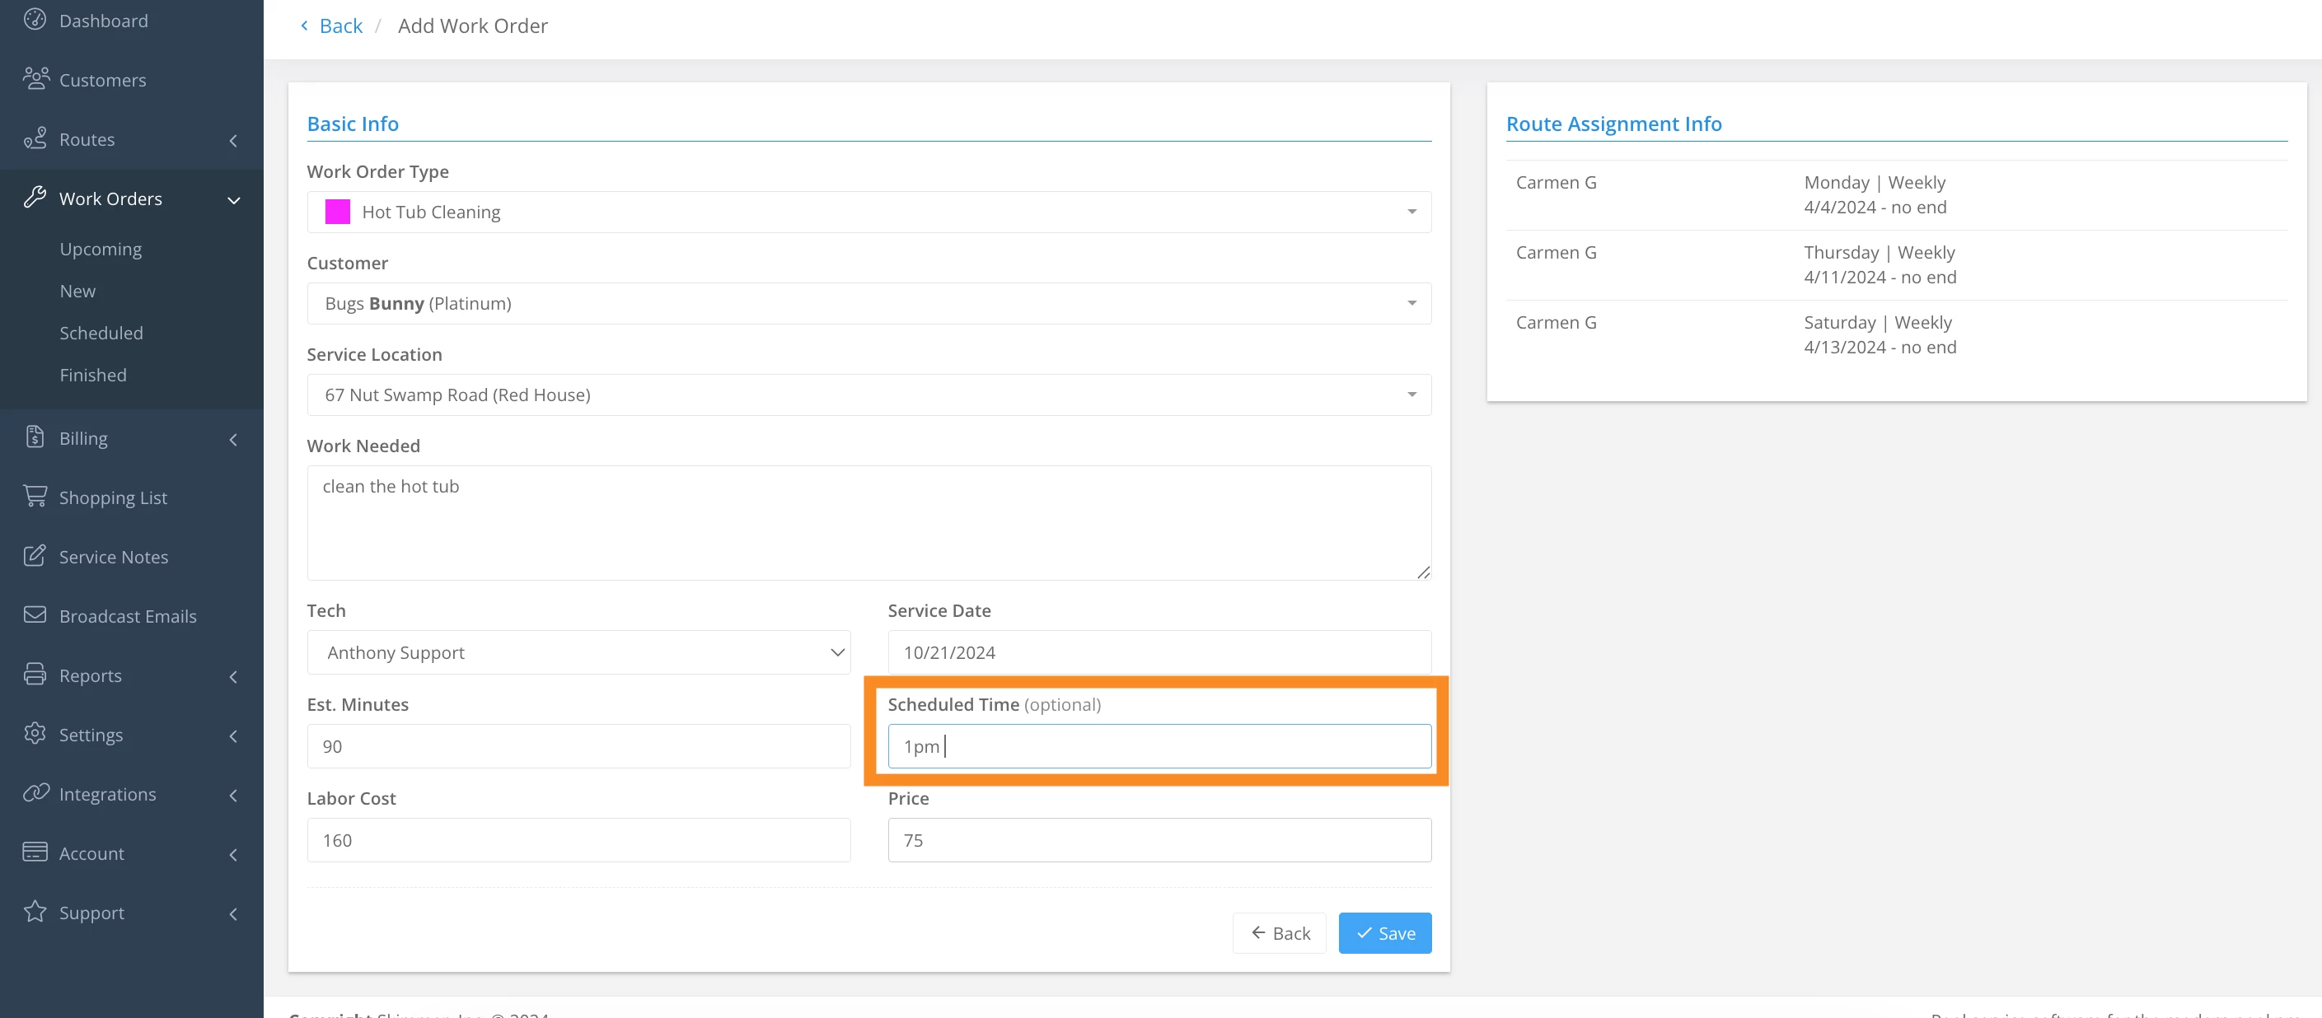The height and width of the screenshot is (1018, 2322).
Task: Open the Customer dropdown showing Bugs Bunny
Action: click(868, 304)
